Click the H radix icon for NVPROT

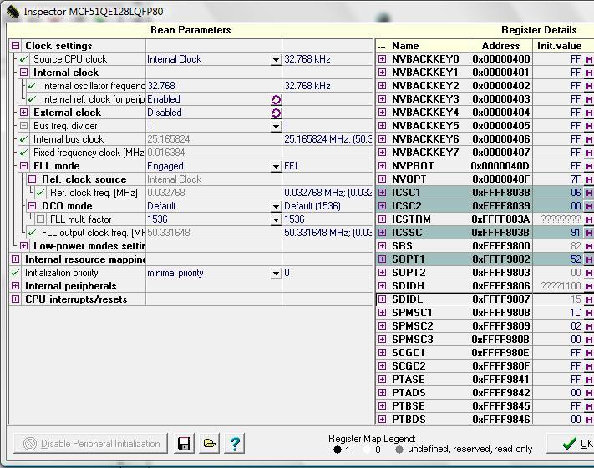tap(589, 166)
